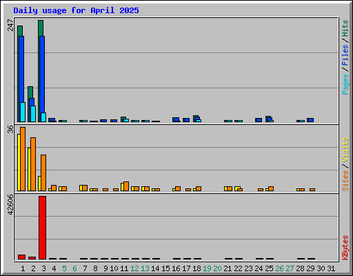Click green weekend day label 5
Image resolution: width=353 pixels, height=276 pixels.
point(64,268)
